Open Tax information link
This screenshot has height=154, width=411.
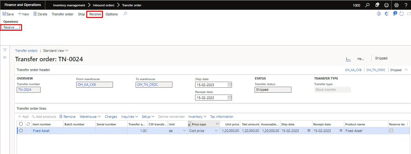coord(222,117)
